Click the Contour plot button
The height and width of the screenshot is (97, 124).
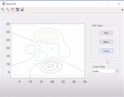point(106,51)
